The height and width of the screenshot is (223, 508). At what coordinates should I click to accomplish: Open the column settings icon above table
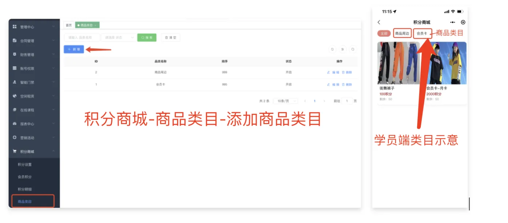[342, 49]
